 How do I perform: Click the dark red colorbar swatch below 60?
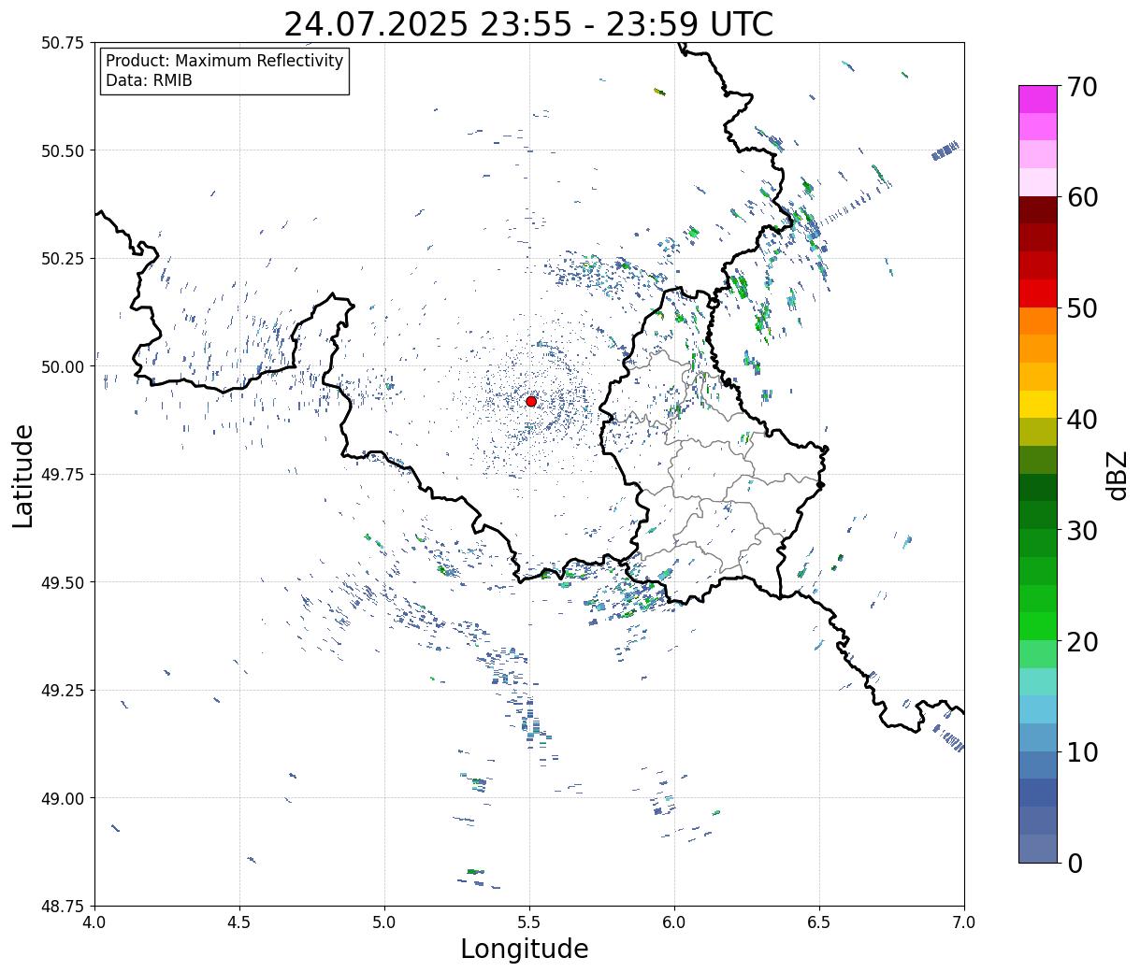pyautogui.click(x=1038, y=209)
